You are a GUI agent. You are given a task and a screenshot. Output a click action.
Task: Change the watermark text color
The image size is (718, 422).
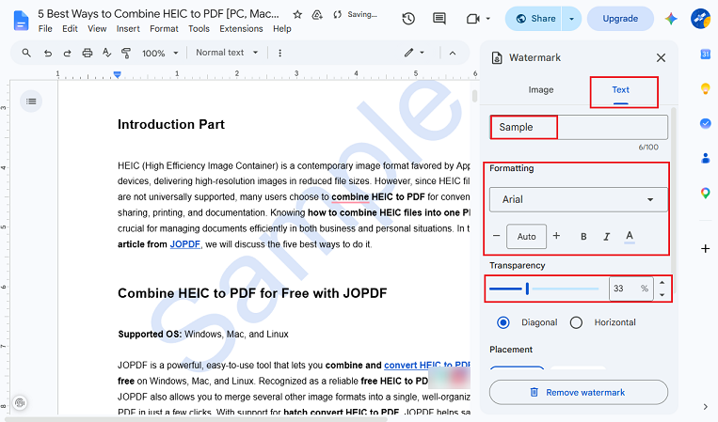(x=630, y=236)
